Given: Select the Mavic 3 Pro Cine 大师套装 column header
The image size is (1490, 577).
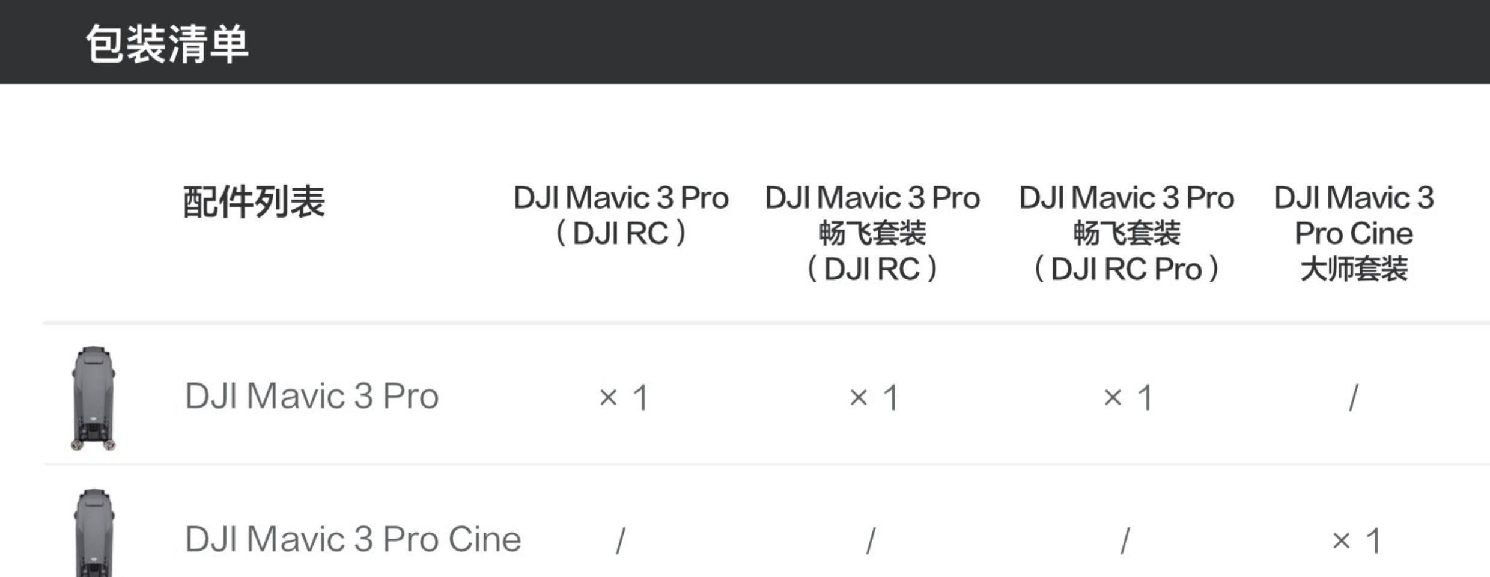Looking at the screenshot, I should 1354,233.
